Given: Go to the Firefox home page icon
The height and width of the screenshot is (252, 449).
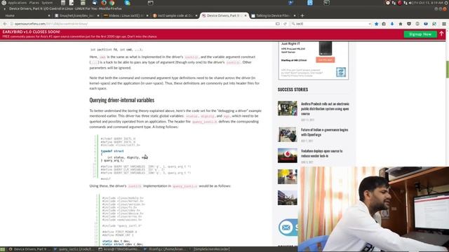Looking at the screenshot, I should 401,24.
